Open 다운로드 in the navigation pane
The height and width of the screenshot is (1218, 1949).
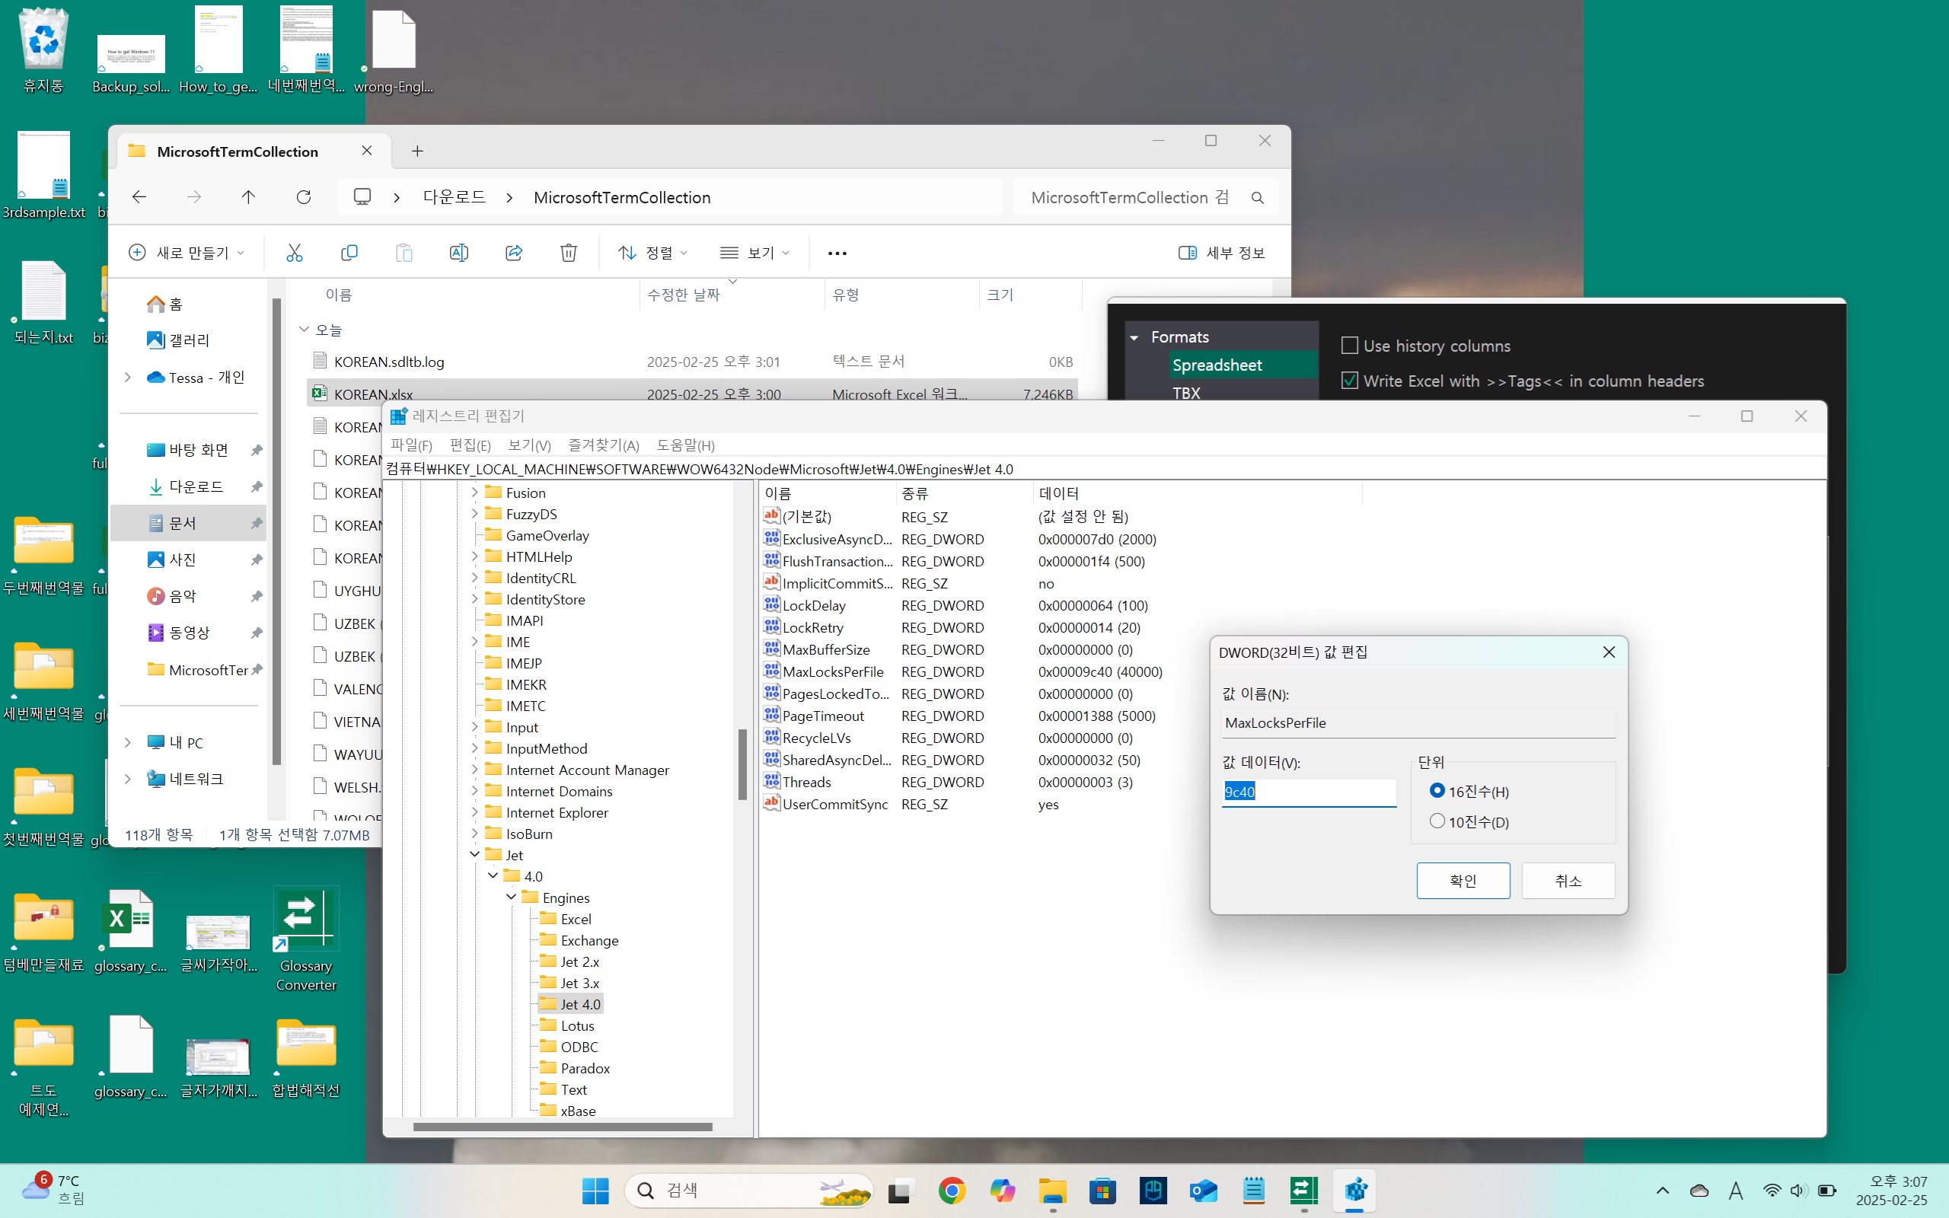click(x=196, y=486)
